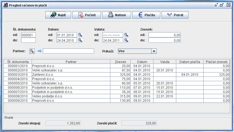Sort by the Partner column header
234x132 pixels.
[x=71, y=62]
